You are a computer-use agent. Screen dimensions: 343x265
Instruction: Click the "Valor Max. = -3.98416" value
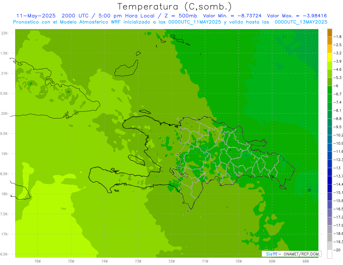pyautogui.click(x=297, y=16)
